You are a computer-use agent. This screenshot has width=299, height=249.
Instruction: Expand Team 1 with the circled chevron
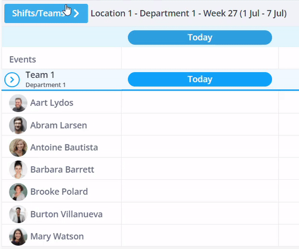pyautogui.click(x=11, y=80)
